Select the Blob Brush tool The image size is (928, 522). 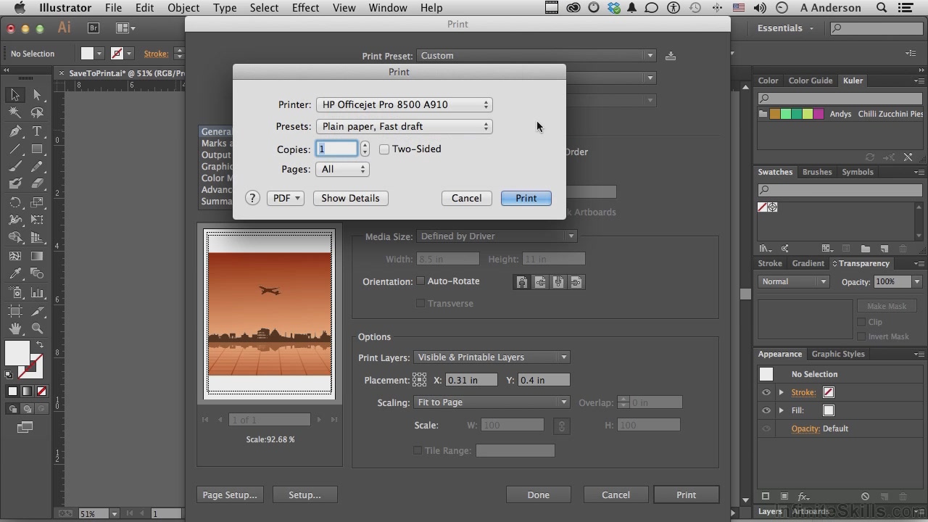[15, 184]
